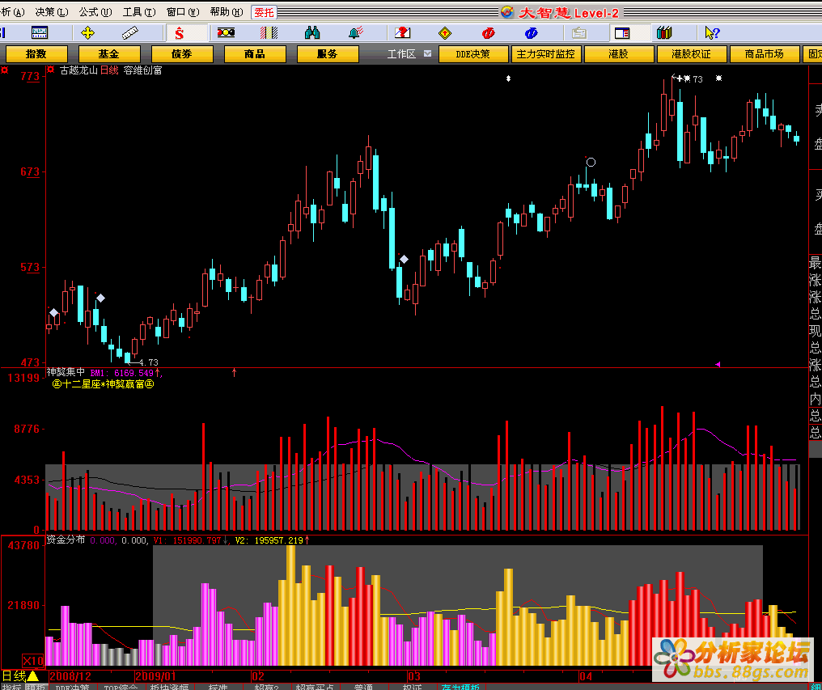This screenshot has width=822, height=690.
Task: Click the 2008/12 date on the timeline
Action: click(70, 675)
